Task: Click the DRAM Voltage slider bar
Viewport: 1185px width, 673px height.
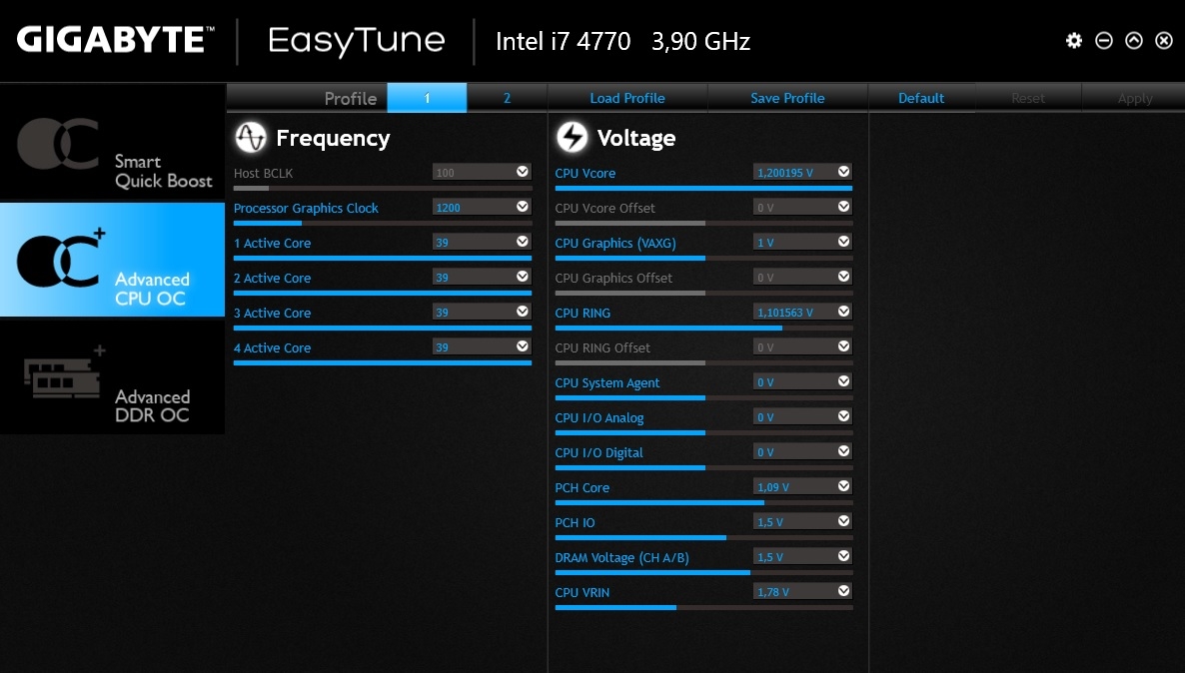Action: (x=703, y=572)
